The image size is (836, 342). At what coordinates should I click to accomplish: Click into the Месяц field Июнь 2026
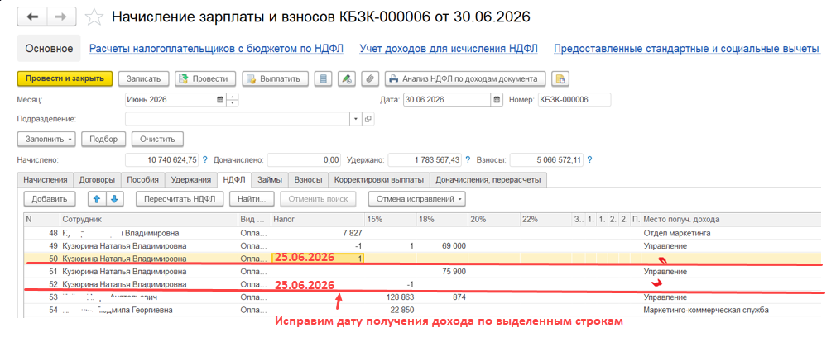(x=170, y=99)
